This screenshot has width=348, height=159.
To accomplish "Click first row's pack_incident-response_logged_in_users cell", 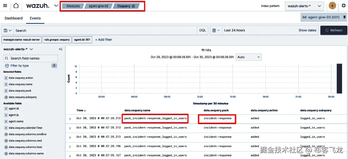I will coord(155,118).
